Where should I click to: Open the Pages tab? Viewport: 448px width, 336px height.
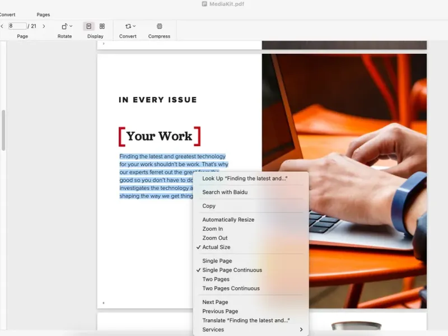(x=43, y=15)
